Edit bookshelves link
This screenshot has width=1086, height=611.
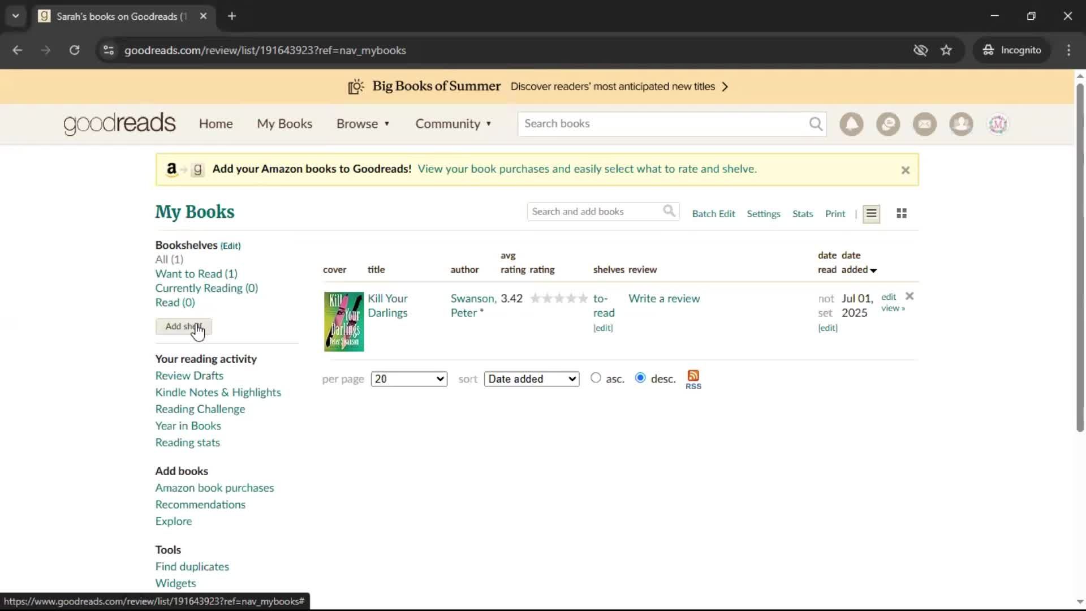230,246
